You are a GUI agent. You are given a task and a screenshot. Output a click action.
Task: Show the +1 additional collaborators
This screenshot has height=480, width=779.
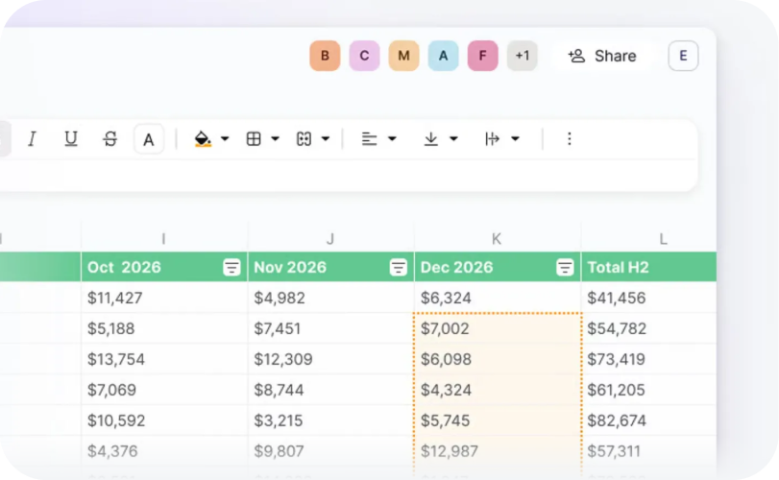[x=522, y=56]
